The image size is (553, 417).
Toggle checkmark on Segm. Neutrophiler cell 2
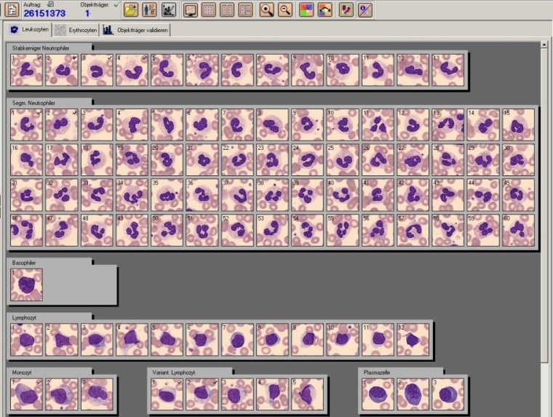74,113
